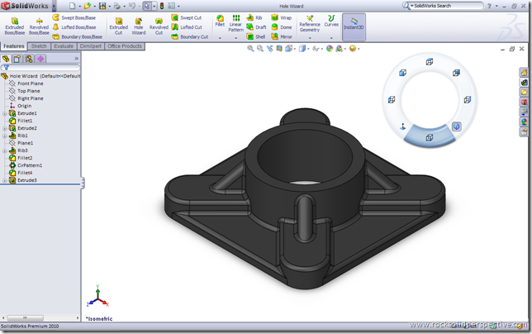
Task: Click the Rebuild traffic light icon
Action: click(x=162, y=6)
